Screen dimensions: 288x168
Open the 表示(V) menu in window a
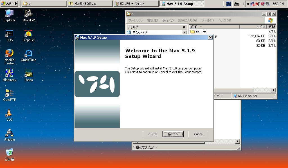pos(168,20)
